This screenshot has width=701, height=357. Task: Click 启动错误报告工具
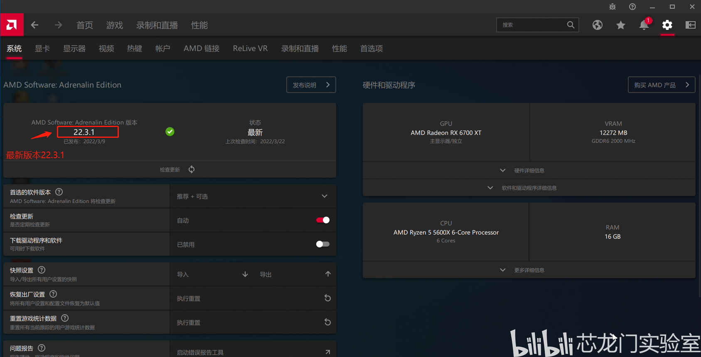pos(200,352)
